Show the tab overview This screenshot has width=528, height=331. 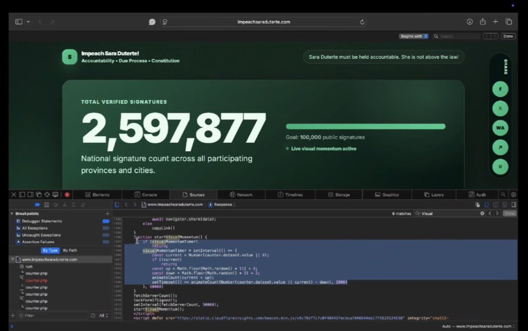pos(508,22)
